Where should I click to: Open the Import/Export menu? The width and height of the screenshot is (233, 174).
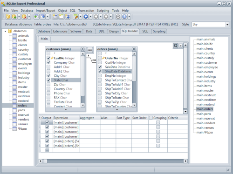coord(46,11)
